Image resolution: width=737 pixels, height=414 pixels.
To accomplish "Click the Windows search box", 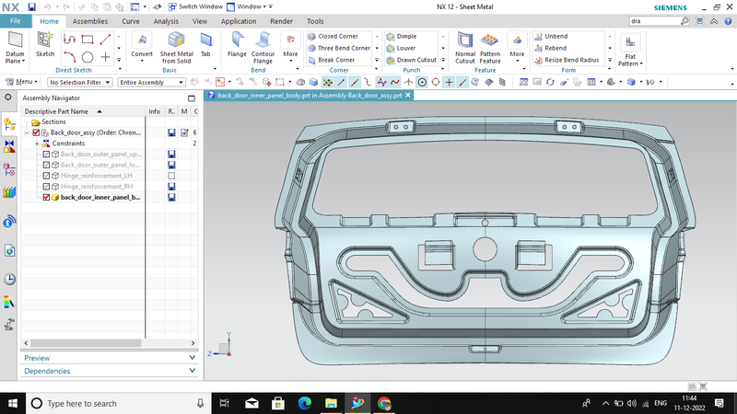I will tap(118, 403).
